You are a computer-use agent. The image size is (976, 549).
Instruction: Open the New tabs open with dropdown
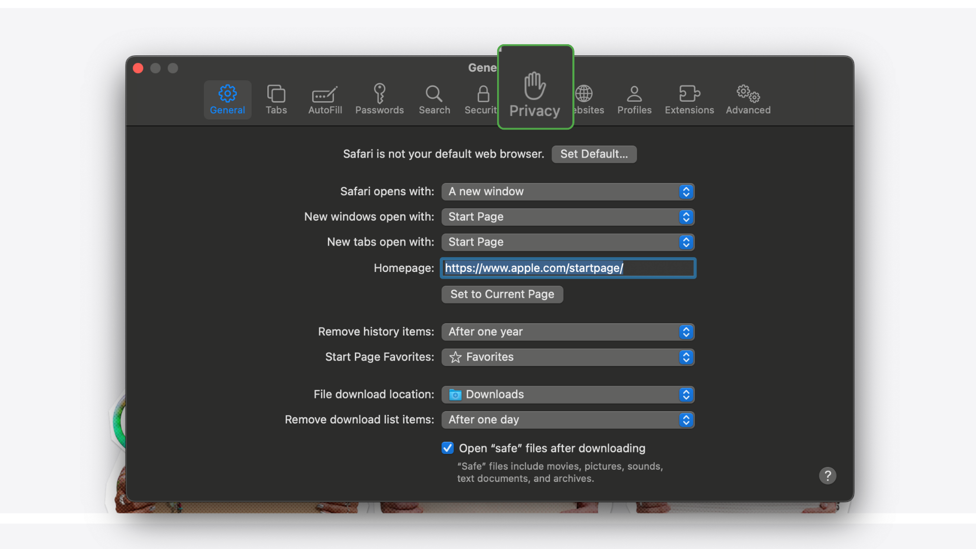568,242
